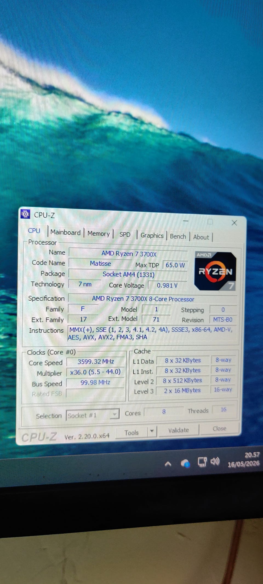Click the Level 3 associativity 16-way
The width and height of the screenshot is (263, 584).
point(223,389)
